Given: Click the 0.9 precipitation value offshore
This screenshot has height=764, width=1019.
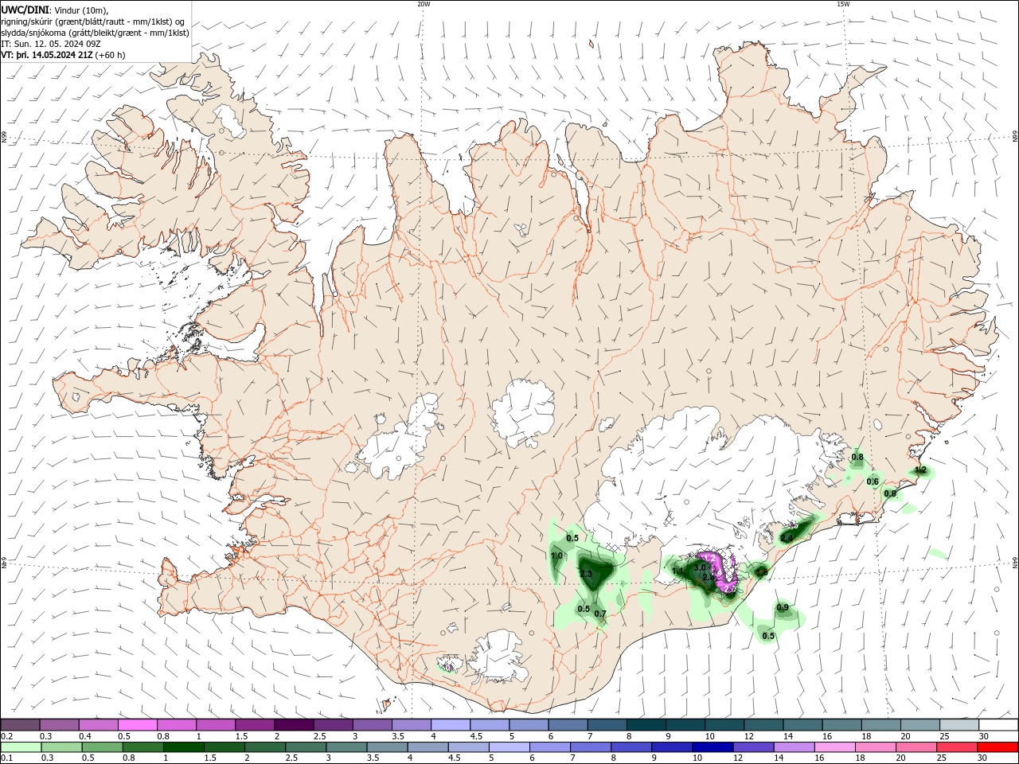Looking at the screenshot, I should coord(783,608).
